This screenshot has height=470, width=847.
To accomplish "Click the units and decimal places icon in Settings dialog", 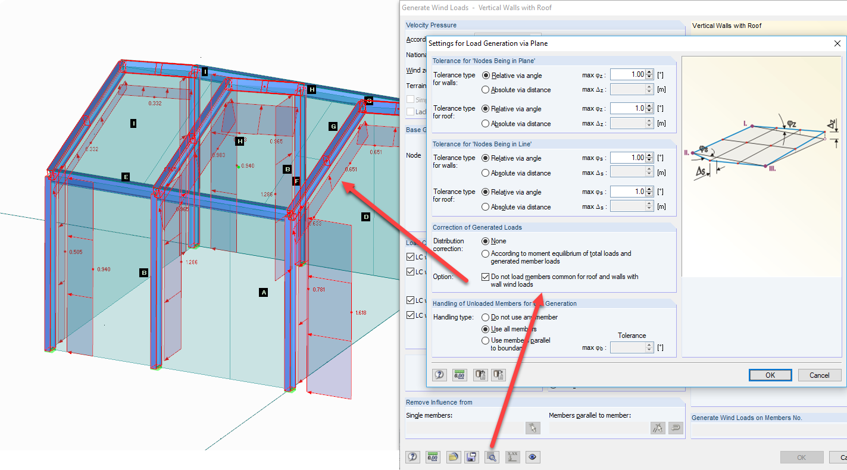I will point(460,374).
